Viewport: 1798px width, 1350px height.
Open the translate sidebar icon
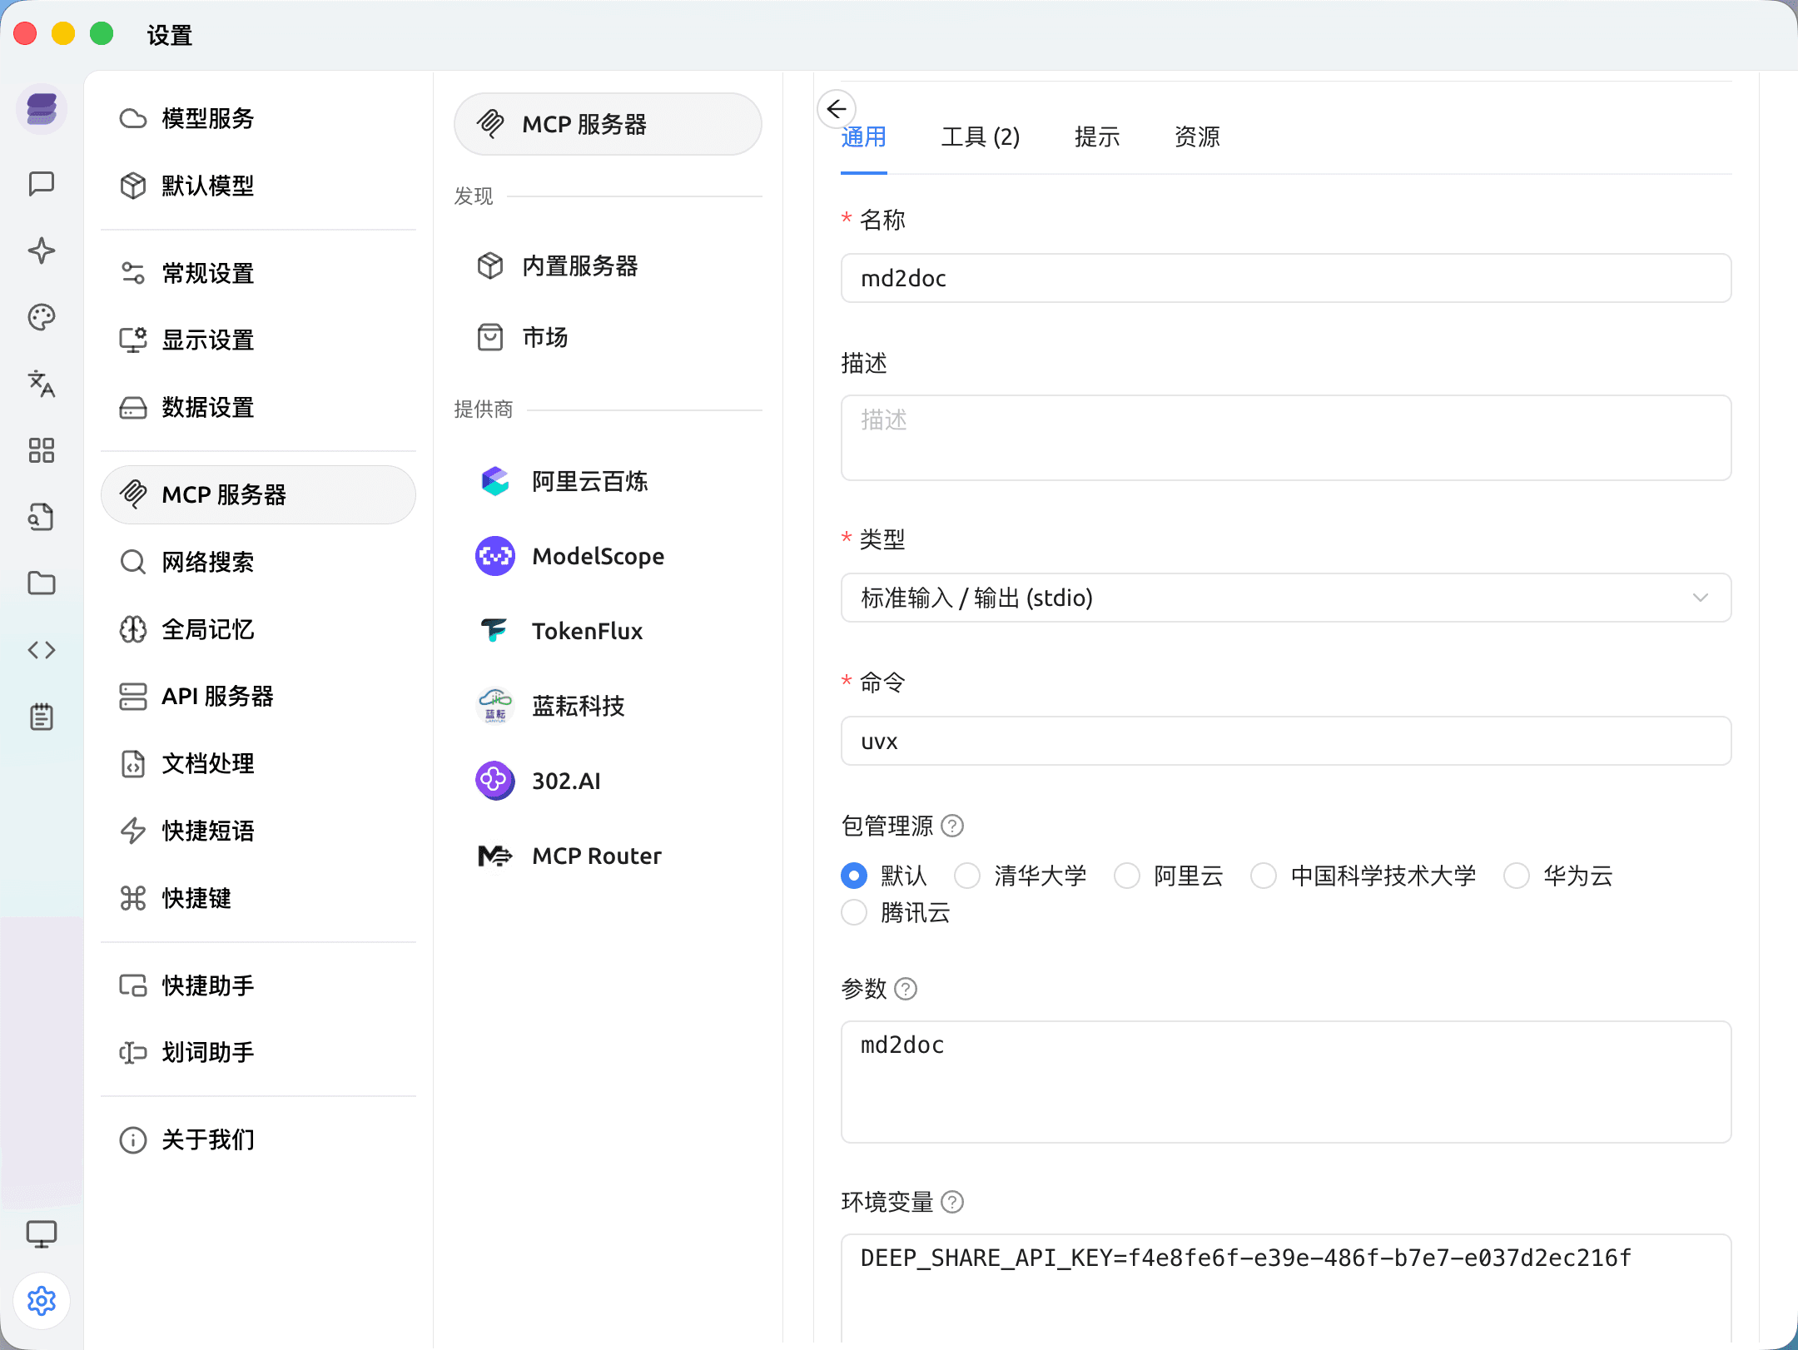coord(41,384)
